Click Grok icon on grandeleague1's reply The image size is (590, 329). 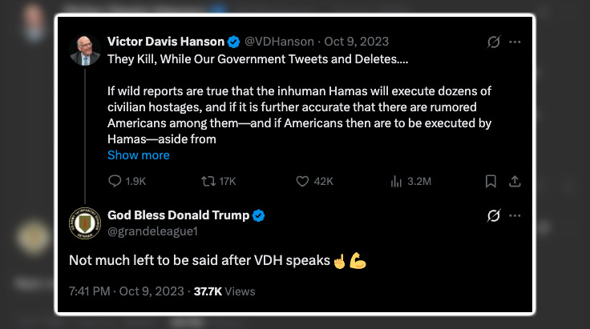[494, 216]
